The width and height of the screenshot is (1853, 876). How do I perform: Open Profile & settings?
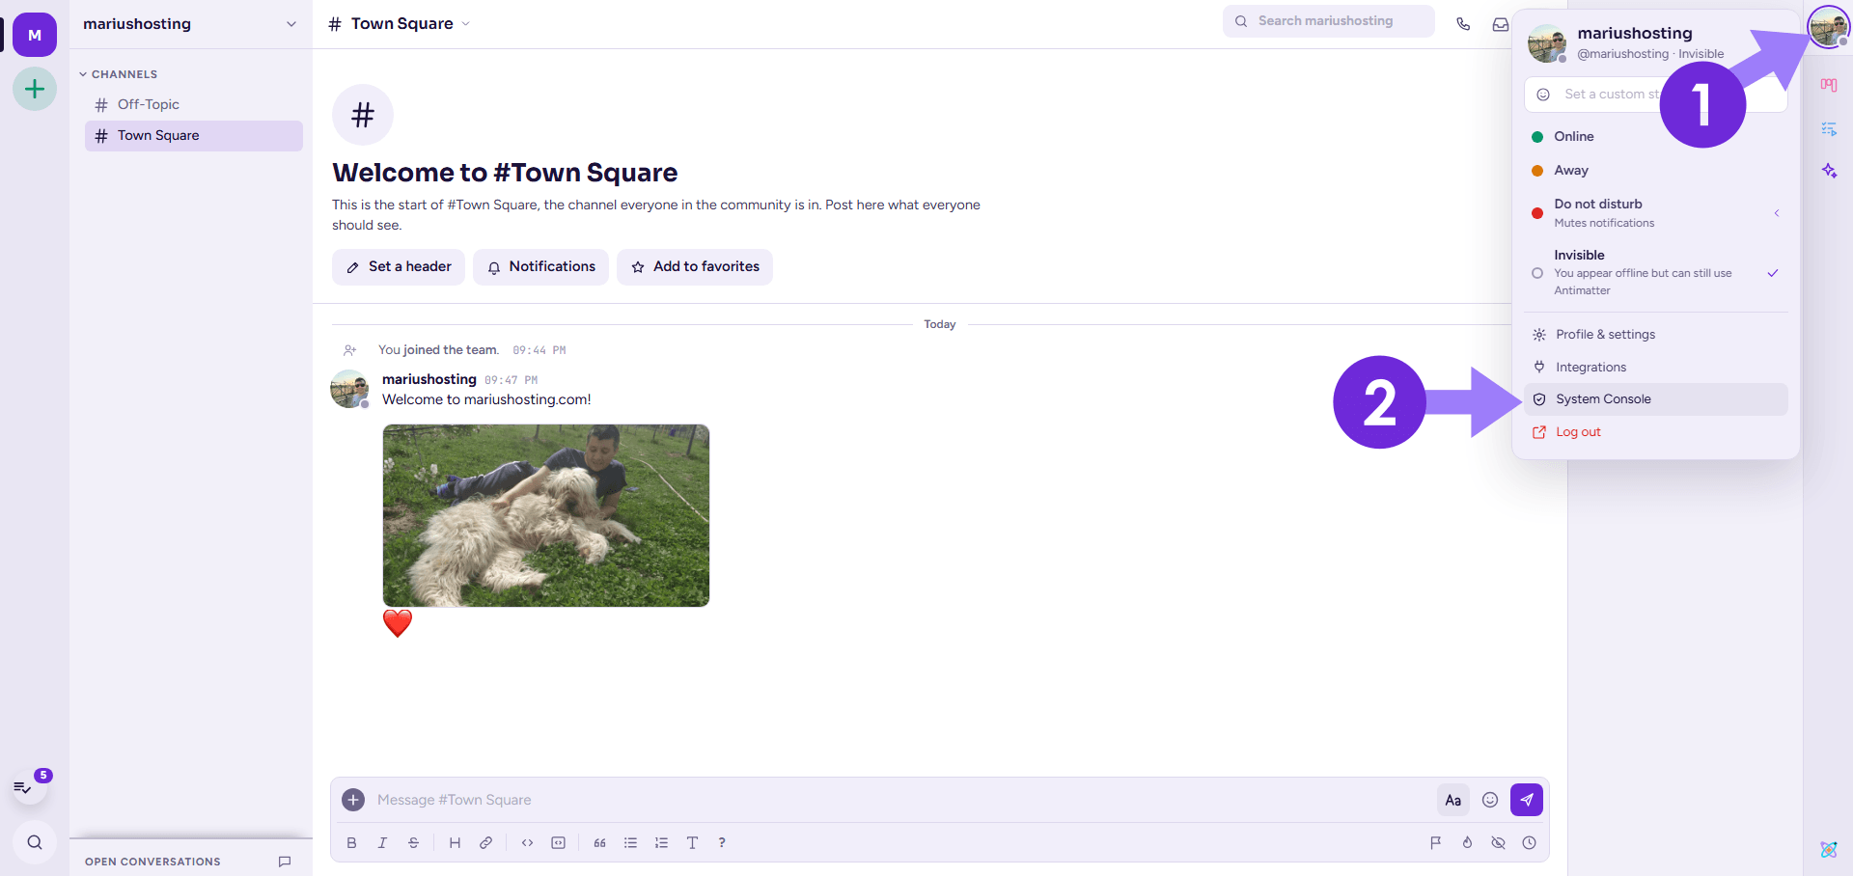click(1656, 335)
